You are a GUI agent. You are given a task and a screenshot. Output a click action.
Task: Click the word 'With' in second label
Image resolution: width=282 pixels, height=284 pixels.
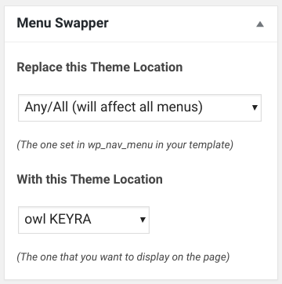pyautogui.click(x=30, y=180)
